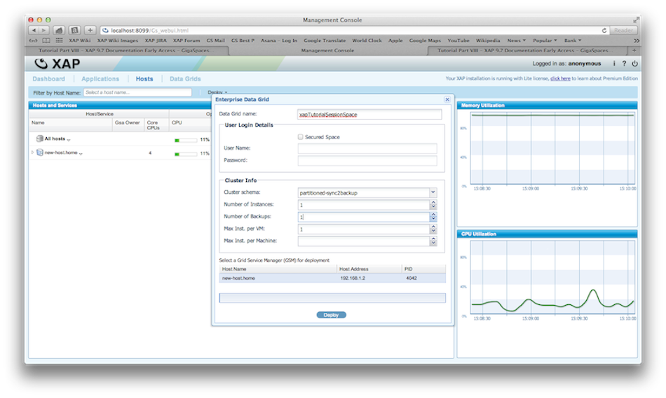Open the XAP JIRA bookmark
The width and height of the screenshot is (666, 398).
(156, 41)
